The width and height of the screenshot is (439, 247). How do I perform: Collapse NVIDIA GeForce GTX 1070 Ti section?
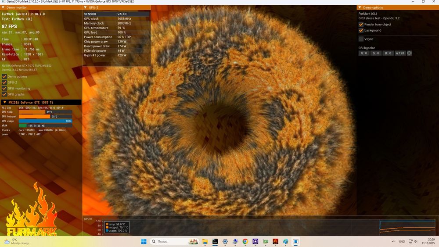coord(5,102)
